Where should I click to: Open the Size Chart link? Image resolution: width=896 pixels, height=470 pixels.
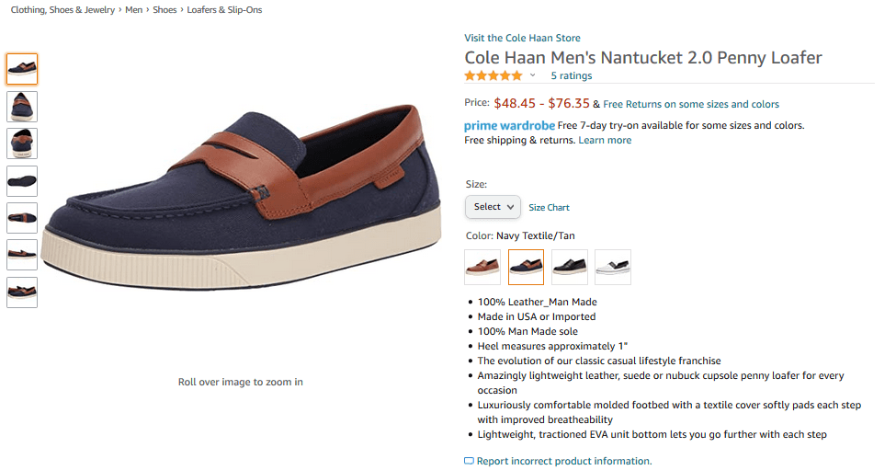coord(549,208)
